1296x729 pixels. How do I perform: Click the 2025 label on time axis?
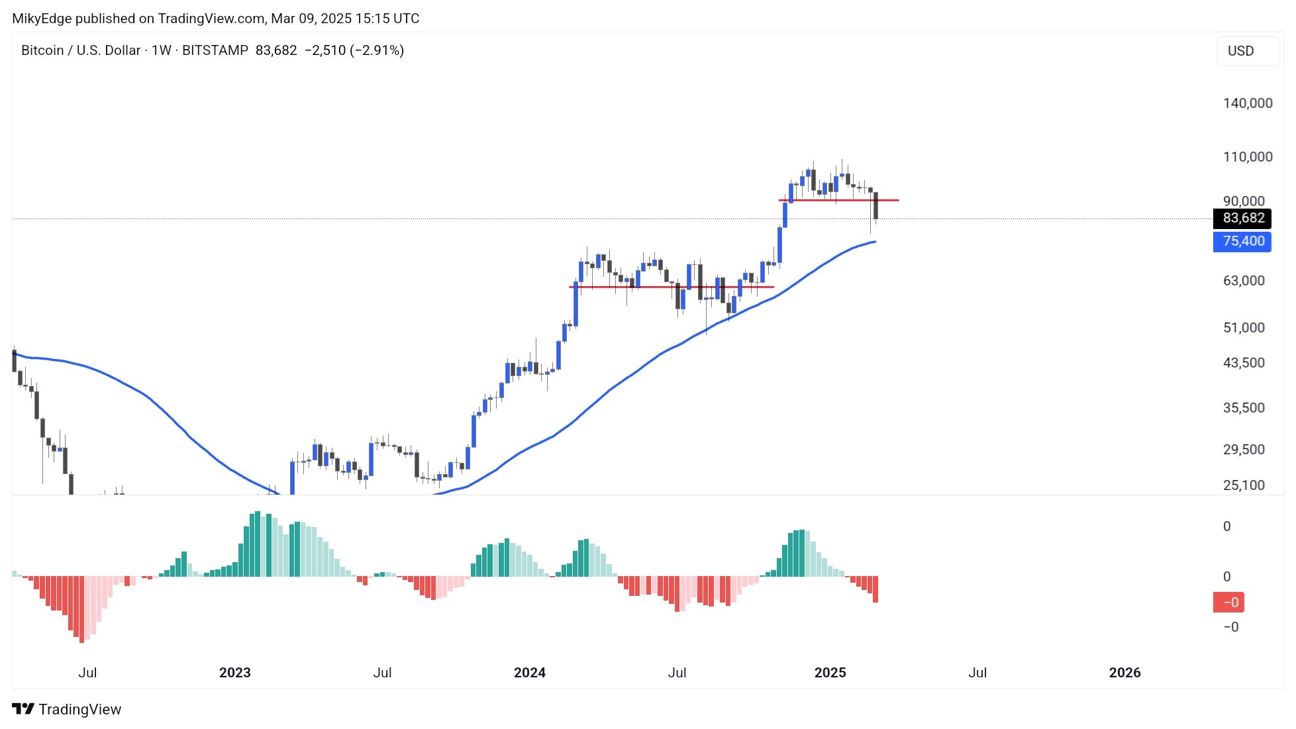[x=830, y=673]
